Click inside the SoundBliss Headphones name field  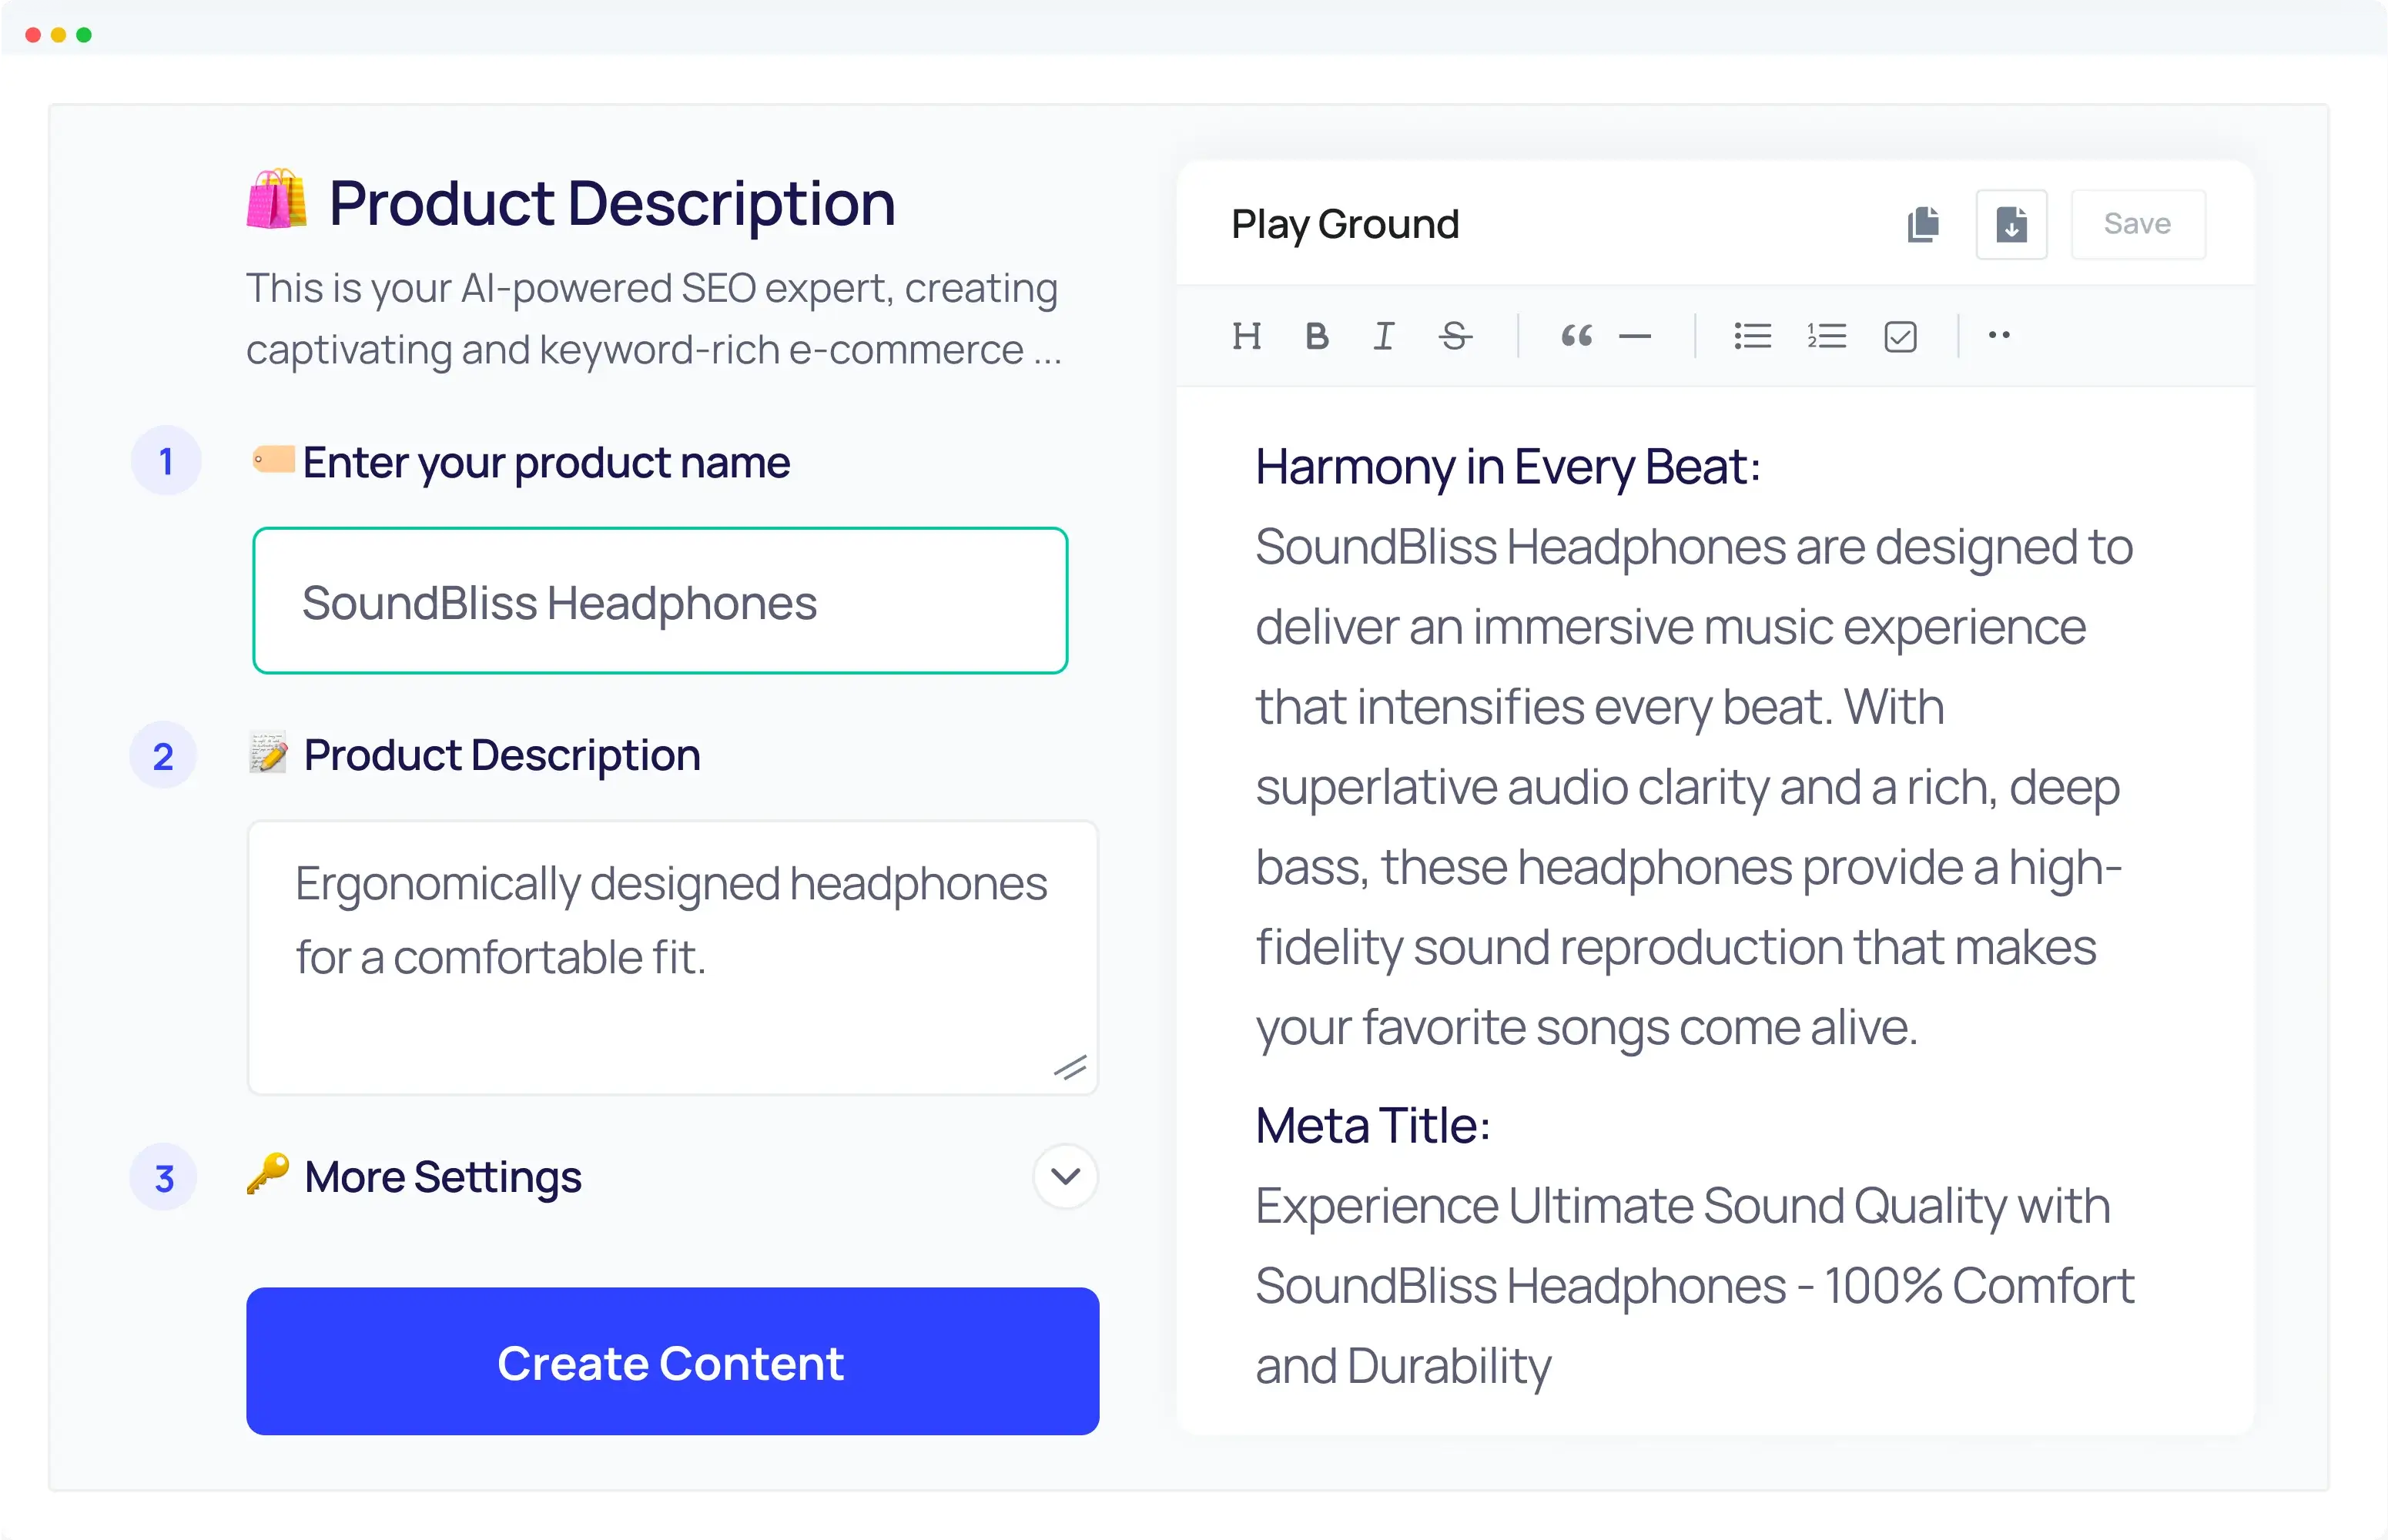point(660,601)
